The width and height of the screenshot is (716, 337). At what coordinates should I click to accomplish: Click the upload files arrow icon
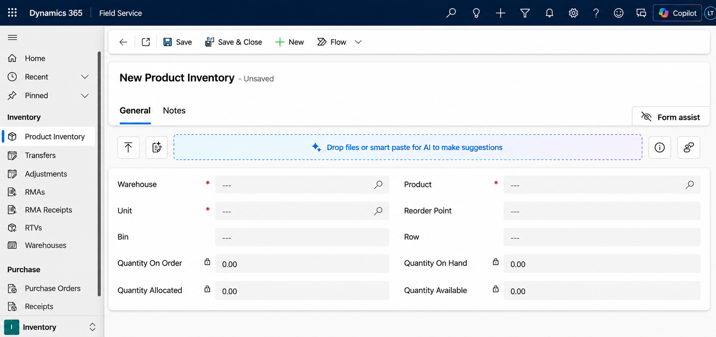pyautogui.click(x=128, y=147)
